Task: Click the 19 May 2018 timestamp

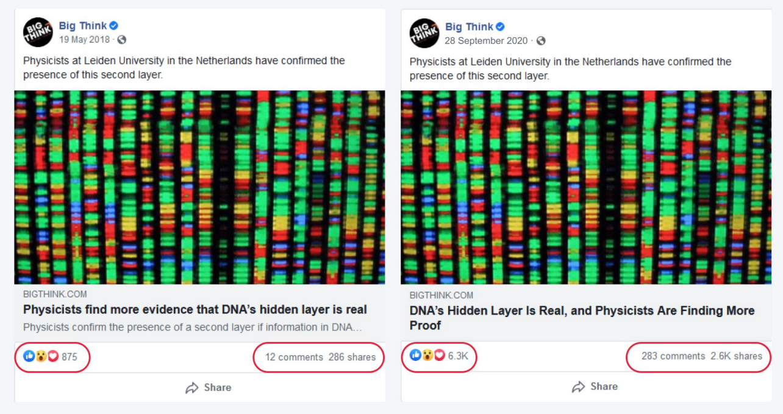Action: [x=84, y=40]
